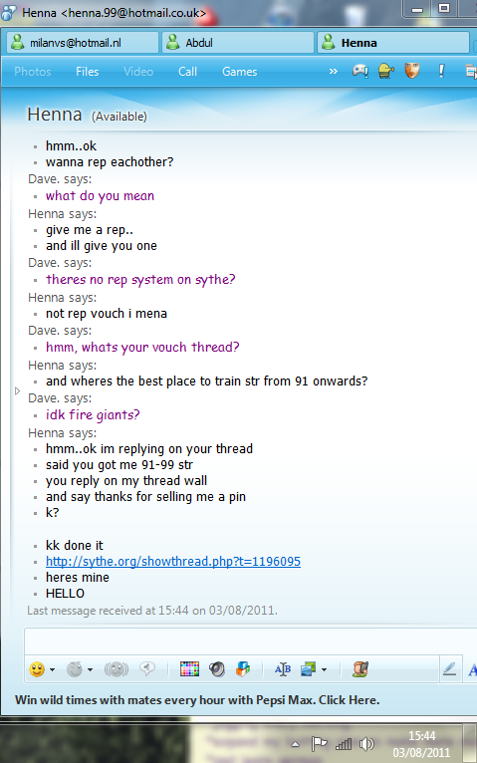The width and height of the screenshot is (477, 763).
Task: Click the font change AB icon
Action: click(283, 669)
